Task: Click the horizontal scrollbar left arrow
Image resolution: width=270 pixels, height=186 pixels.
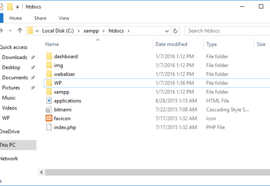Action: 41,172
